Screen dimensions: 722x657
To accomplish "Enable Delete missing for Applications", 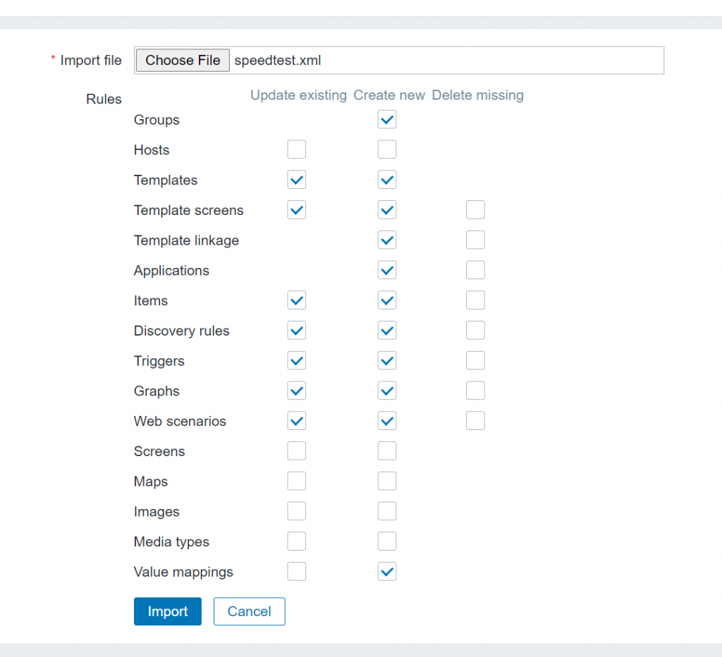I will coord(475,270).
